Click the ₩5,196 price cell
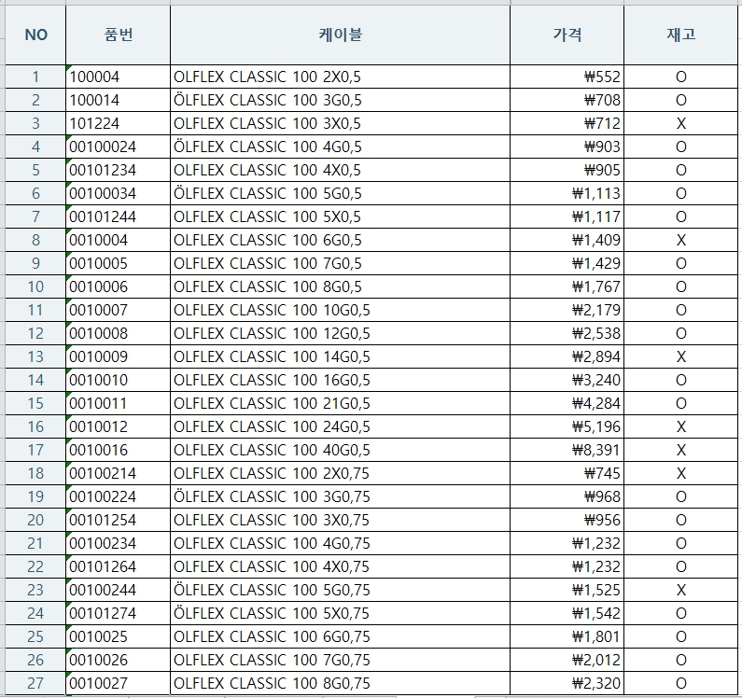742x698 pixels. point(567,426)
